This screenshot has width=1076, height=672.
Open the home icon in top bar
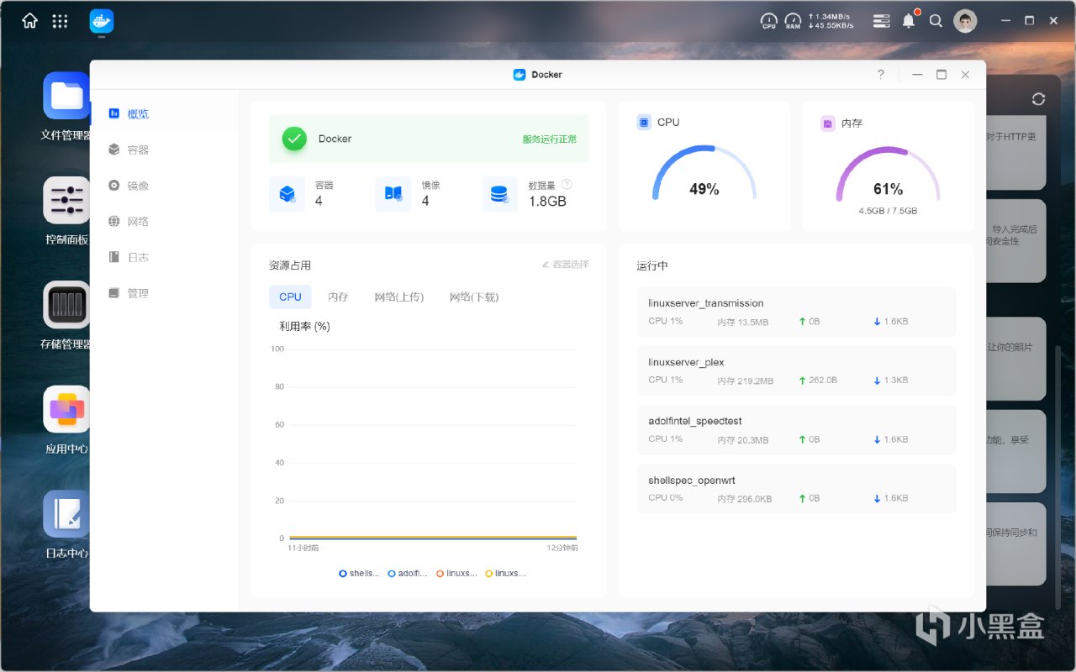click(x=29, y=21)
